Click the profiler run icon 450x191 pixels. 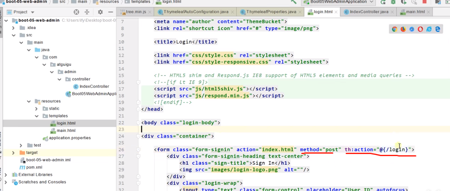(x=414, y=2)
